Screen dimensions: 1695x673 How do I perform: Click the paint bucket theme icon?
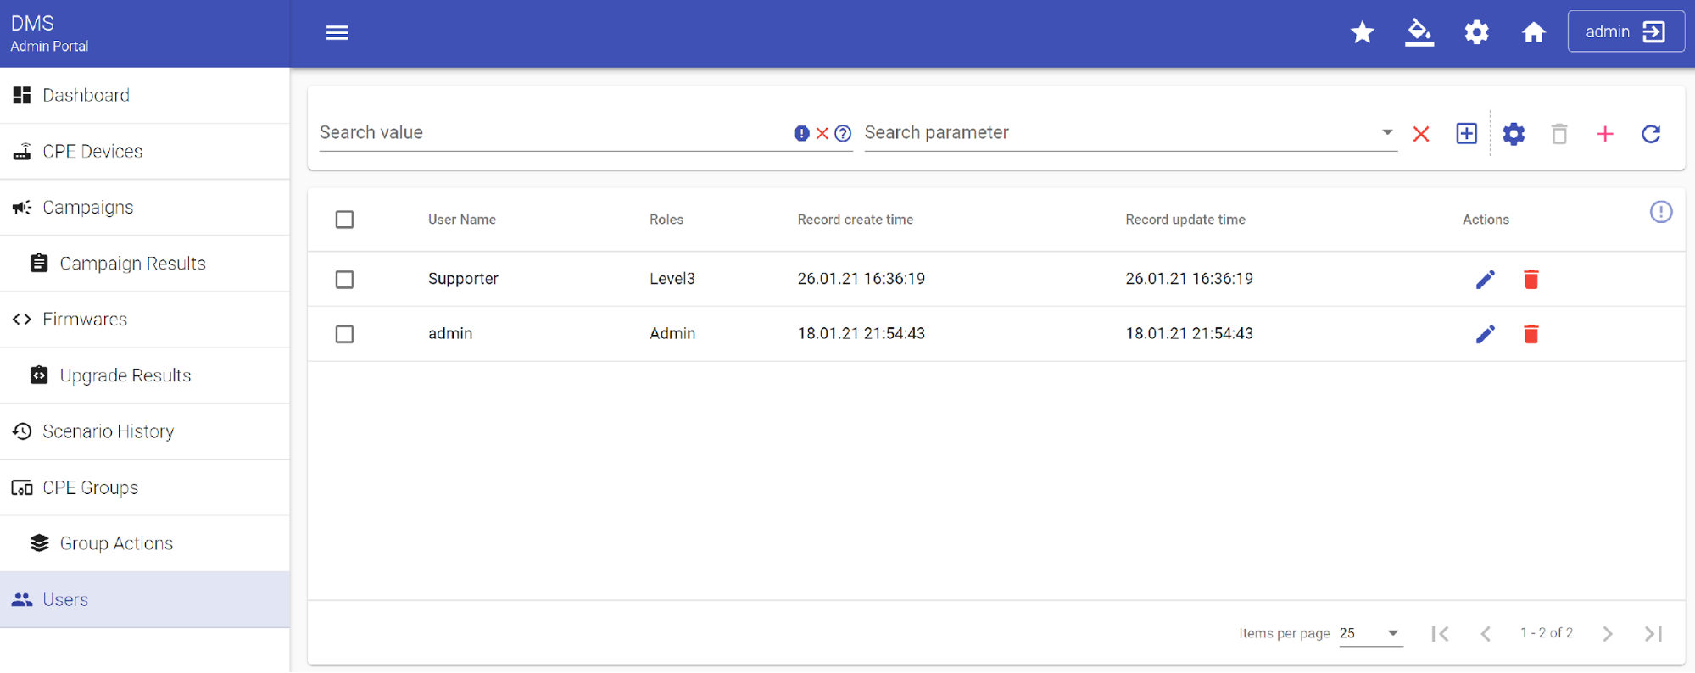1419,32
